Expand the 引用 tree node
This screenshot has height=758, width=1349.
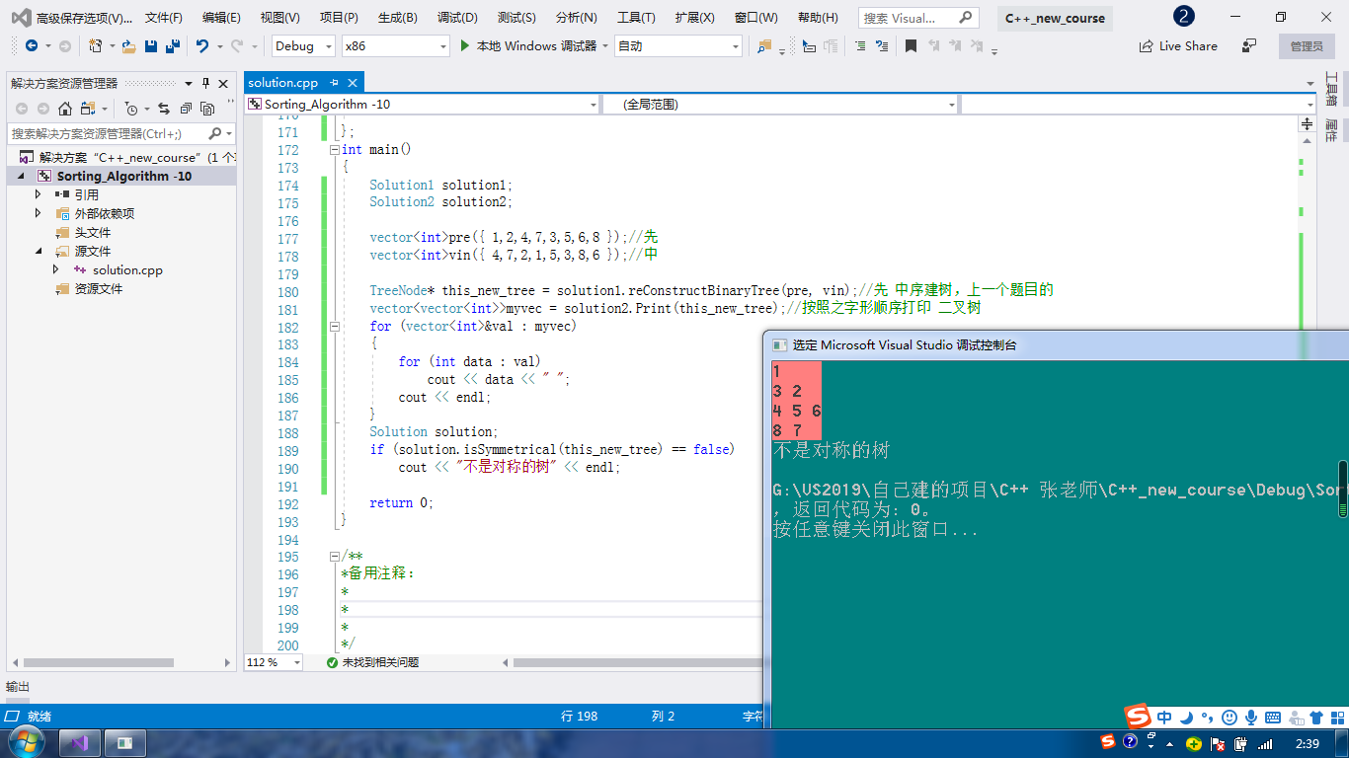pyautogui.click(x=39, y=194)
